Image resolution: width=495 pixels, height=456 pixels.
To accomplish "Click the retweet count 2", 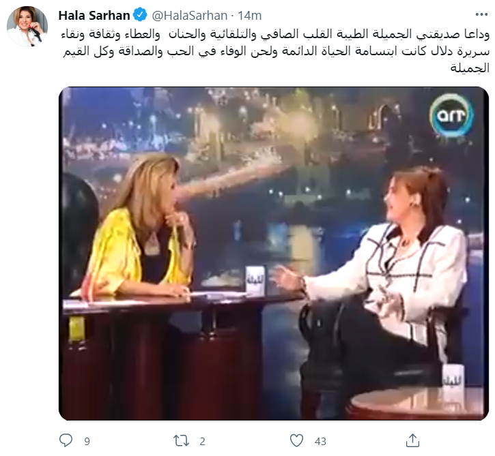I will (202, 441).
